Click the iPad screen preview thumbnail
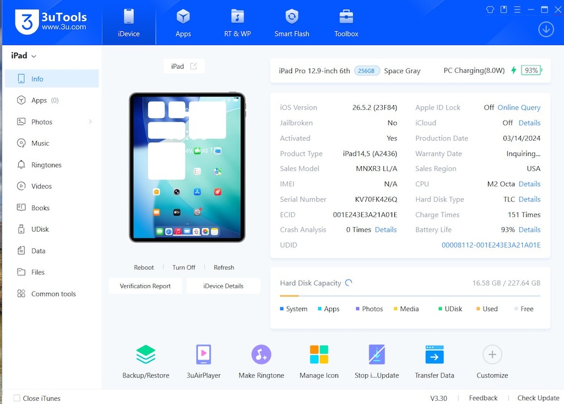The image size is (564, 404). (187, 167)
